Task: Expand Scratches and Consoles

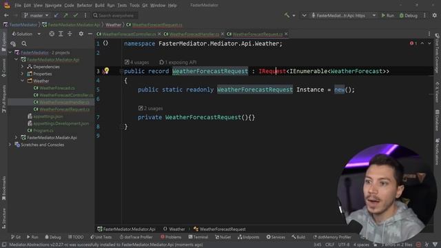Action: click(10, 145)
